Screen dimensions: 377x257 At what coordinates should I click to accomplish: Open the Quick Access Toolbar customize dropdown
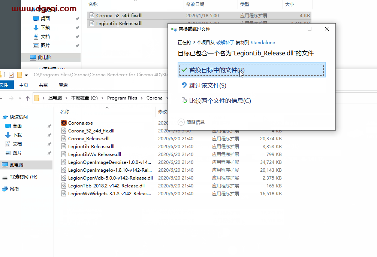26,75
